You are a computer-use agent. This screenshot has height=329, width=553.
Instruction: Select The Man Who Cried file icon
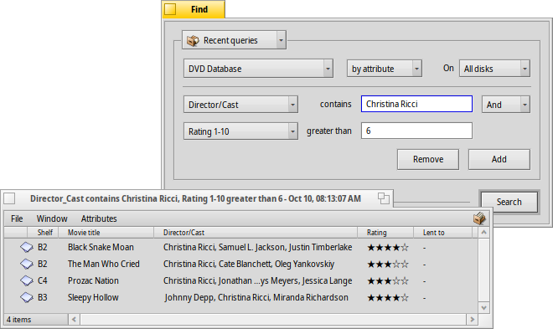pyautogui.click(x=27, y=264)
